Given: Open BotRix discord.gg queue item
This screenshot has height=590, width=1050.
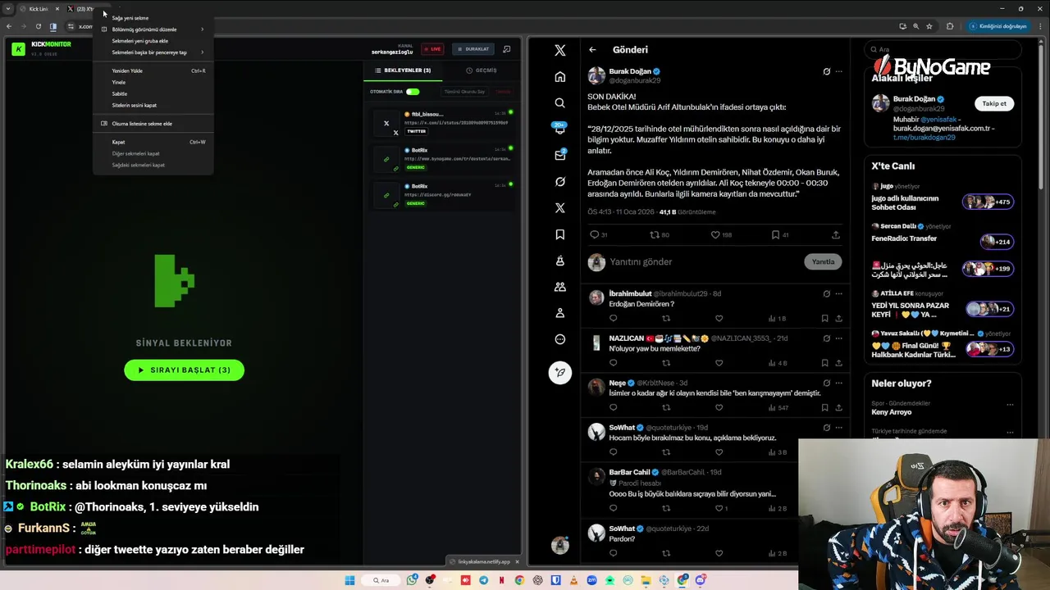Looking at the screenshot, I should click(x=443, y=195).
